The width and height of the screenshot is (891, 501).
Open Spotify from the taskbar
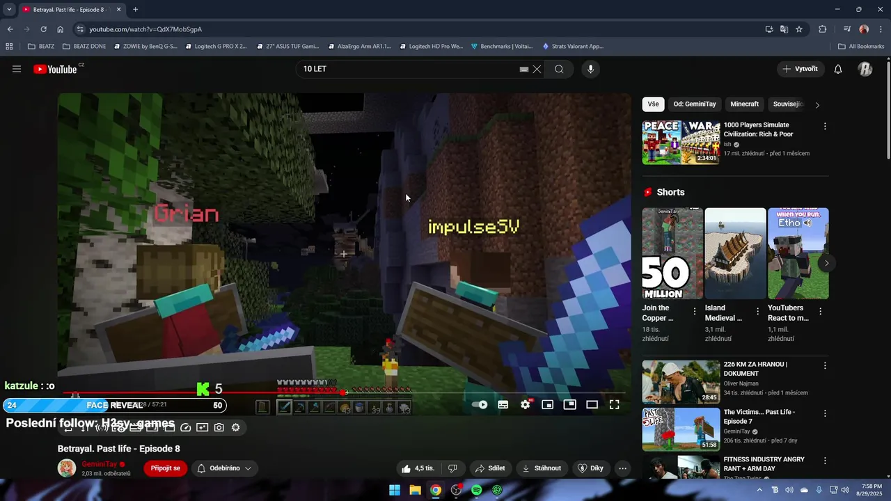pos(477,490)
